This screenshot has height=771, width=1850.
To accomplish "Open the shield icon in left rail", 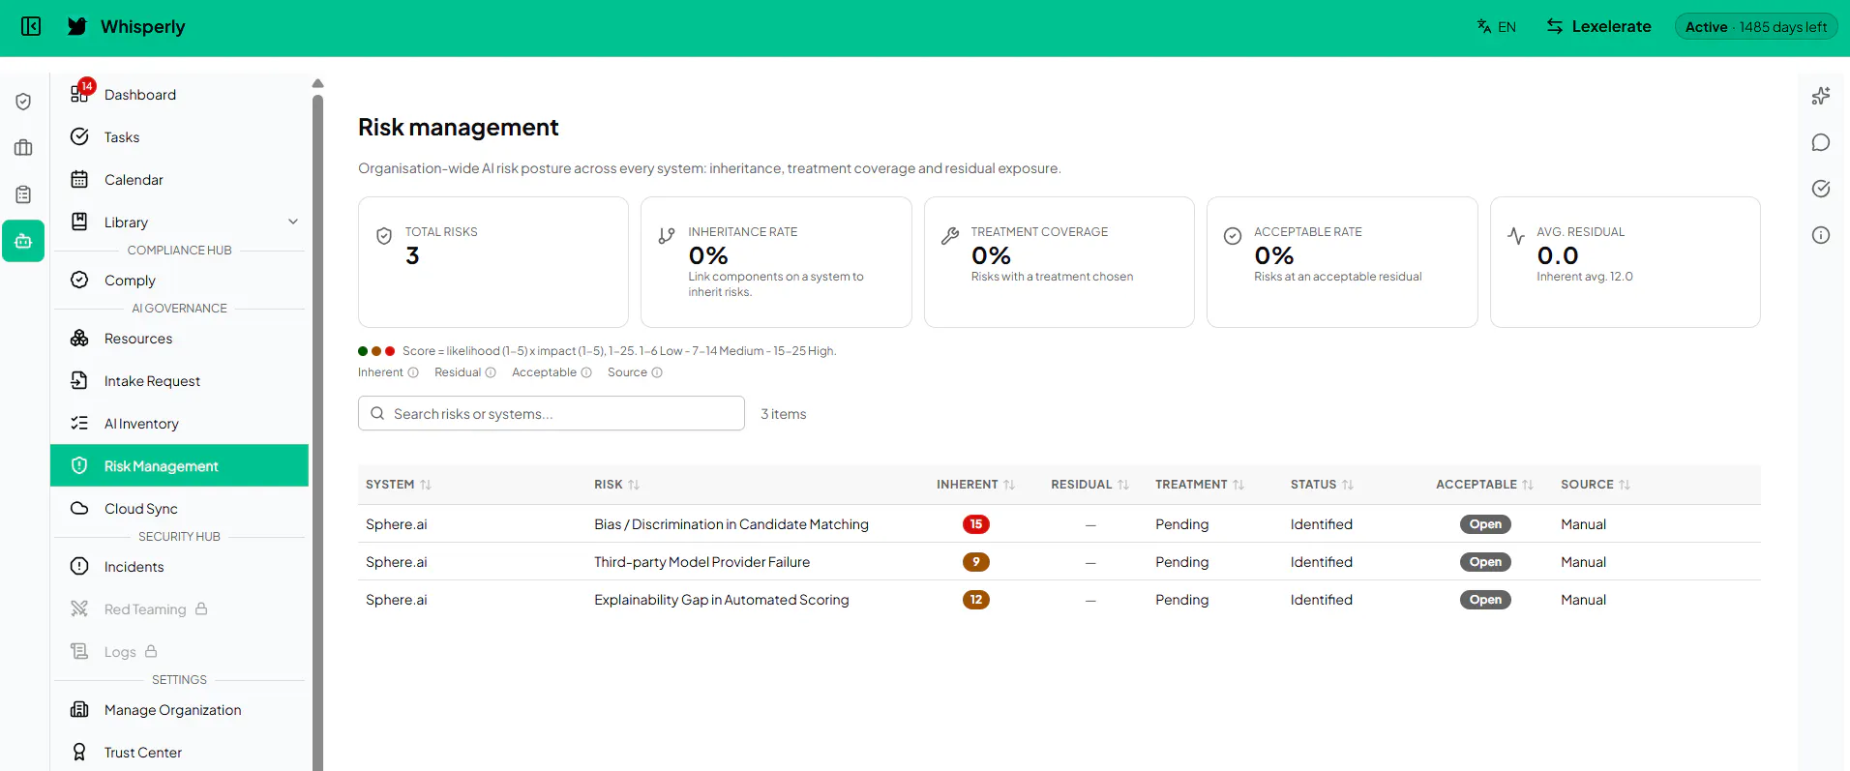I will pyautogui.click(x=23, y=102).
